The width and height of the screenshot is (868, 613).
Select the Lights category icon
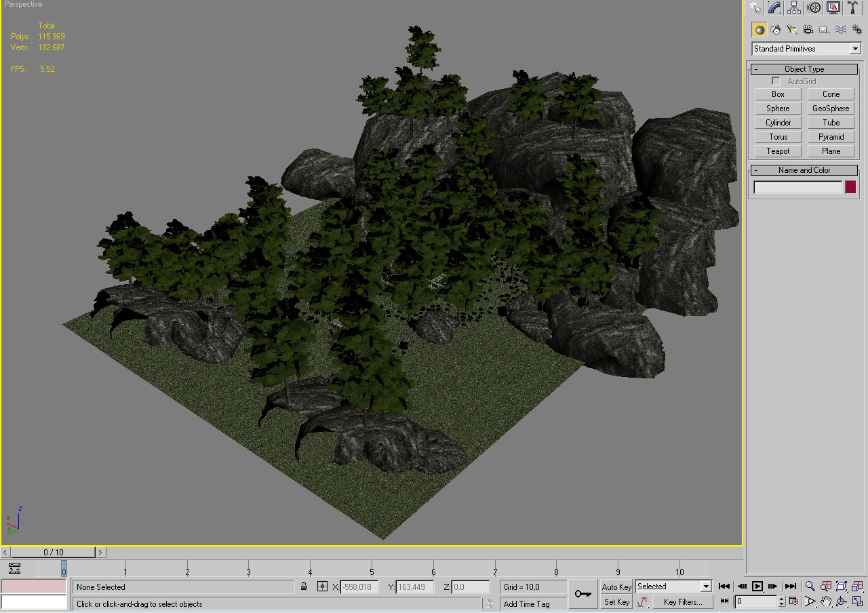pos(791,30)
